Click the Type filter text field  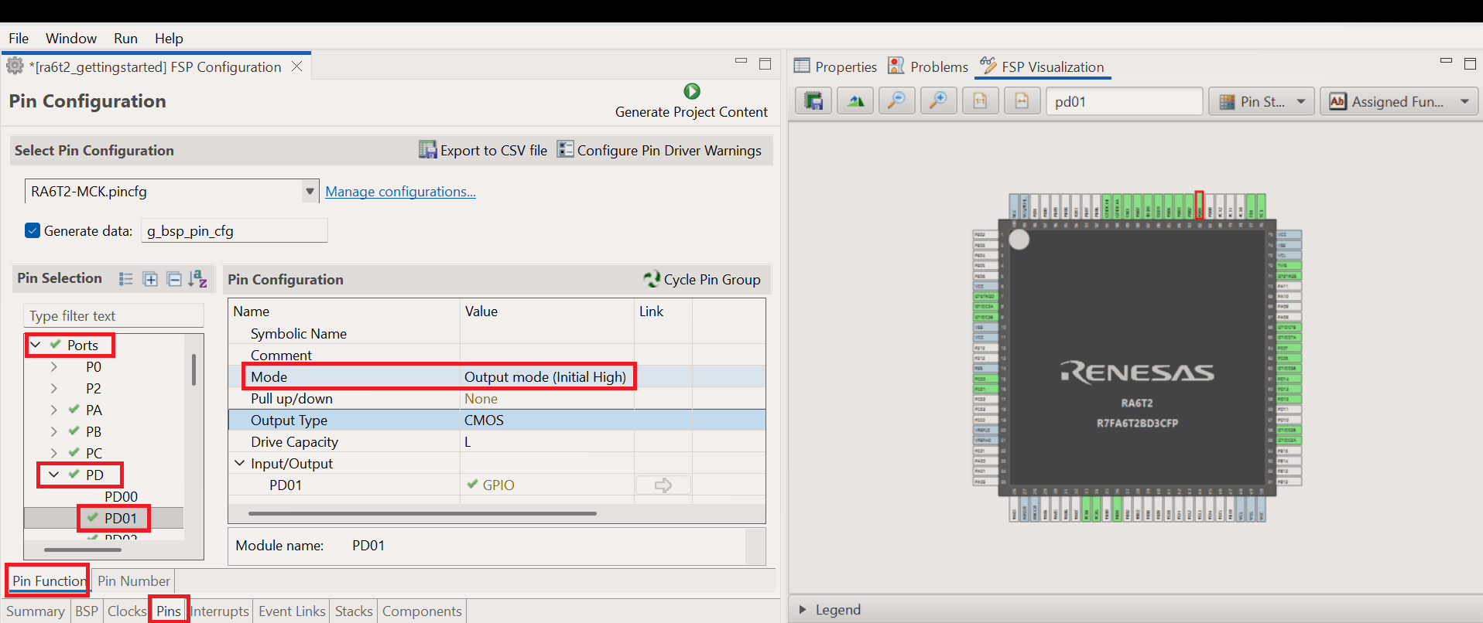tap(115, 315)
